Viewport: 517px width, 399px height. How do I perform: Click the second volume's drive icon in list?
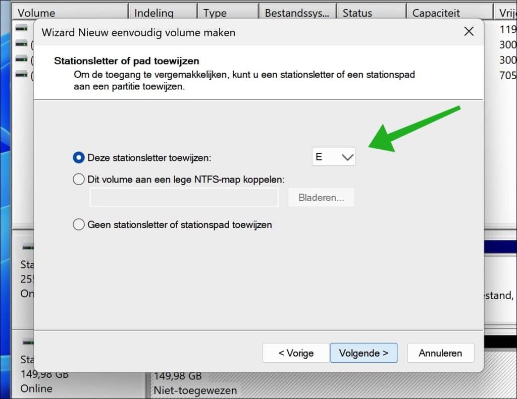coord(21,43)
